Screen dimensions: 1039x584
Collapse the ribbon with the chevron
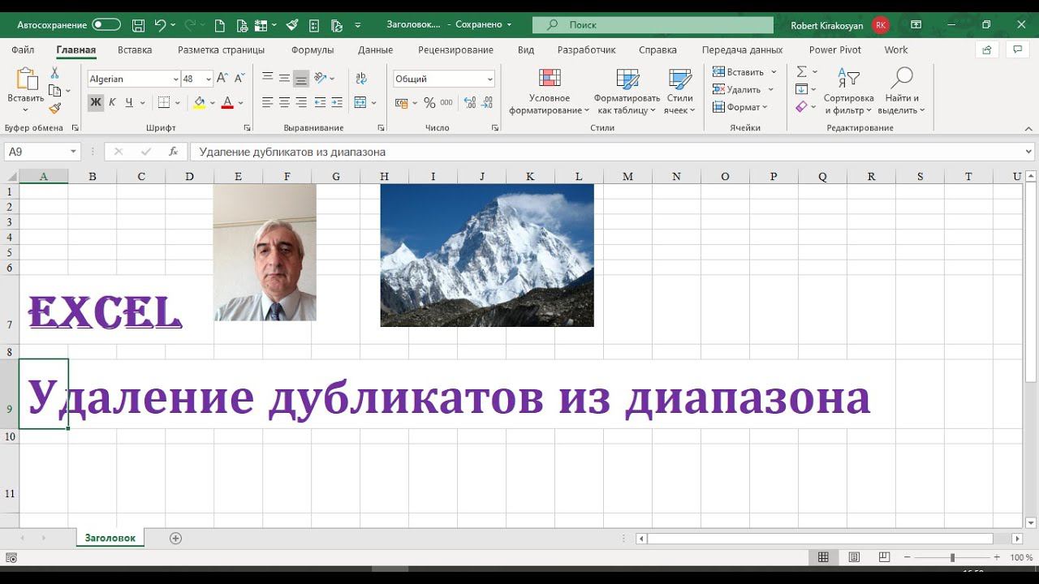coord(1028,127)
